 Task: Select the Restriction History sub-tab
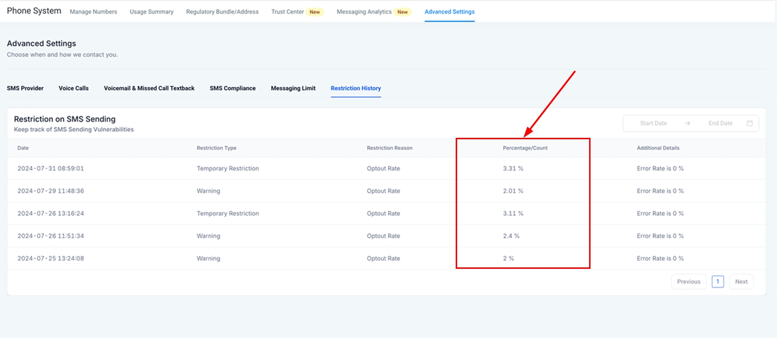[x=356, y=88]
